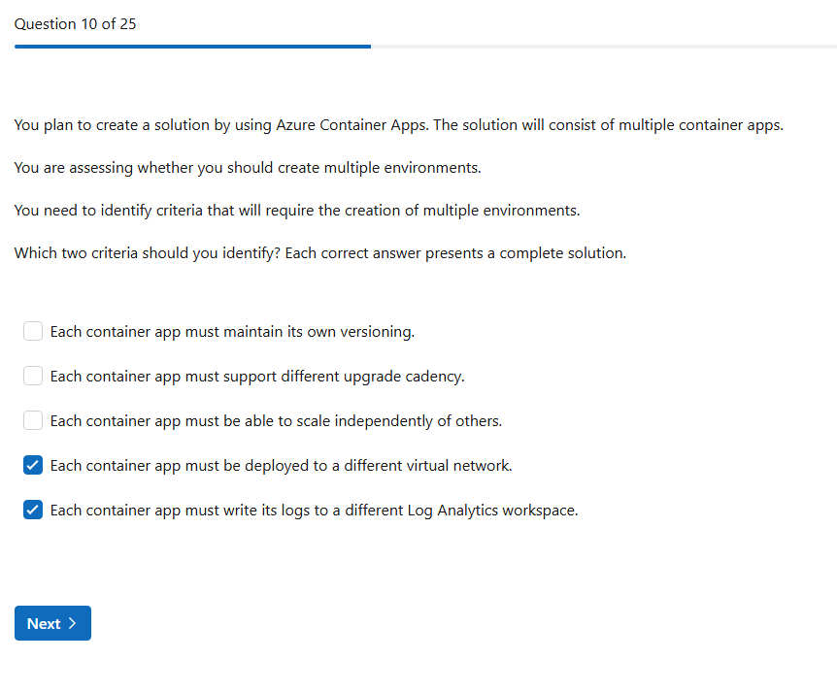Click the Next button
This screenshot has width=837, height=693.
52,624
